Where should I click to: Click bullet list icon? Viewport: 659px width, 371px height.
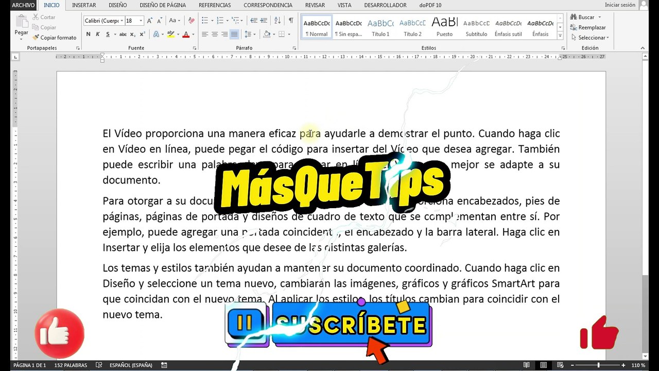tap(204, 21)
